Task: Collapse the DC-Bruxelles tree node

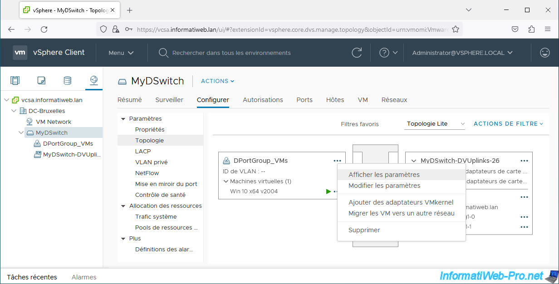Action: [14, 111]
